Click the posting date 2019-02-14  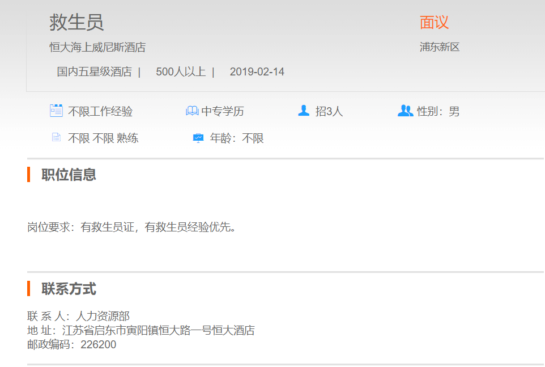[x=257, y=72]
